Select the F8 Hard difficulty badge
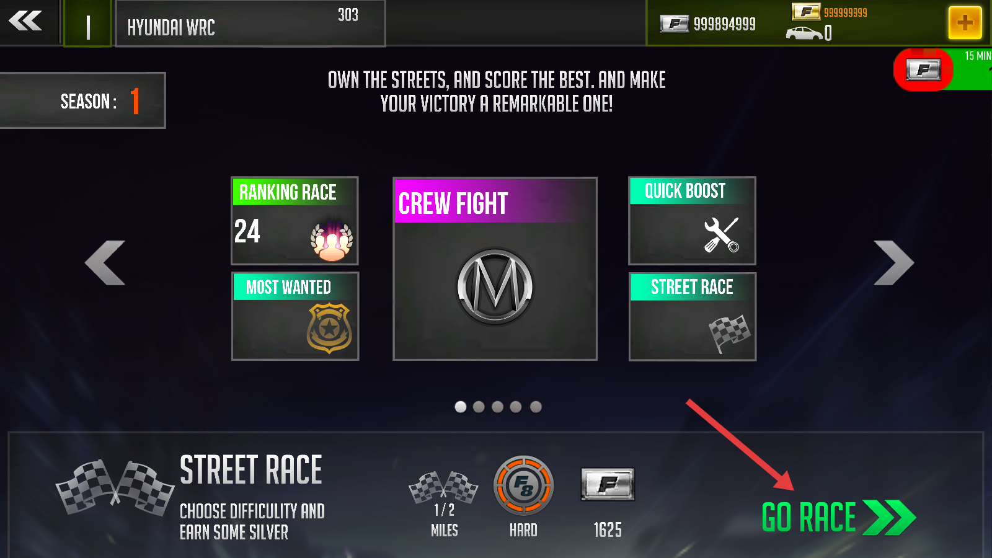 coord(523,485)
